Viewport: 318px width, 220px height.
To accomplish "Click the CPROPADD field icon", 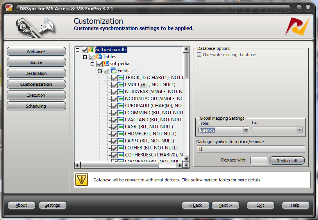I will (121, 106).
